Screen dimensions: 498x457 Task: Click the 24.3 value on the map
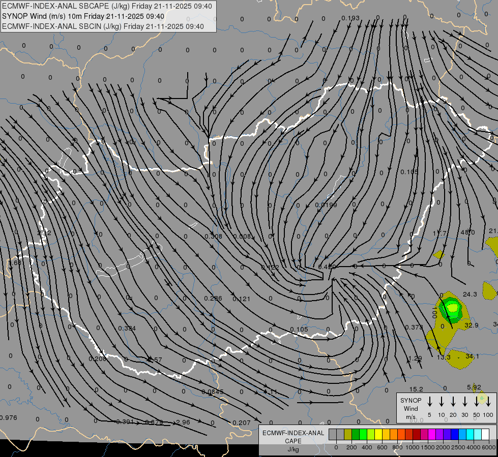coord(470,295)
